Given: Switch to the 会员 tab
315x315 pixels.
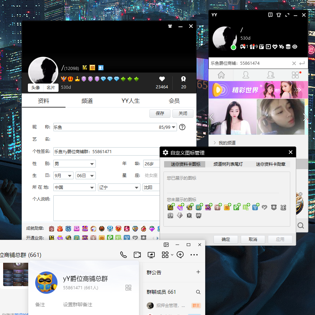Looking at the screenshot, I should click(x=174, y=101).
